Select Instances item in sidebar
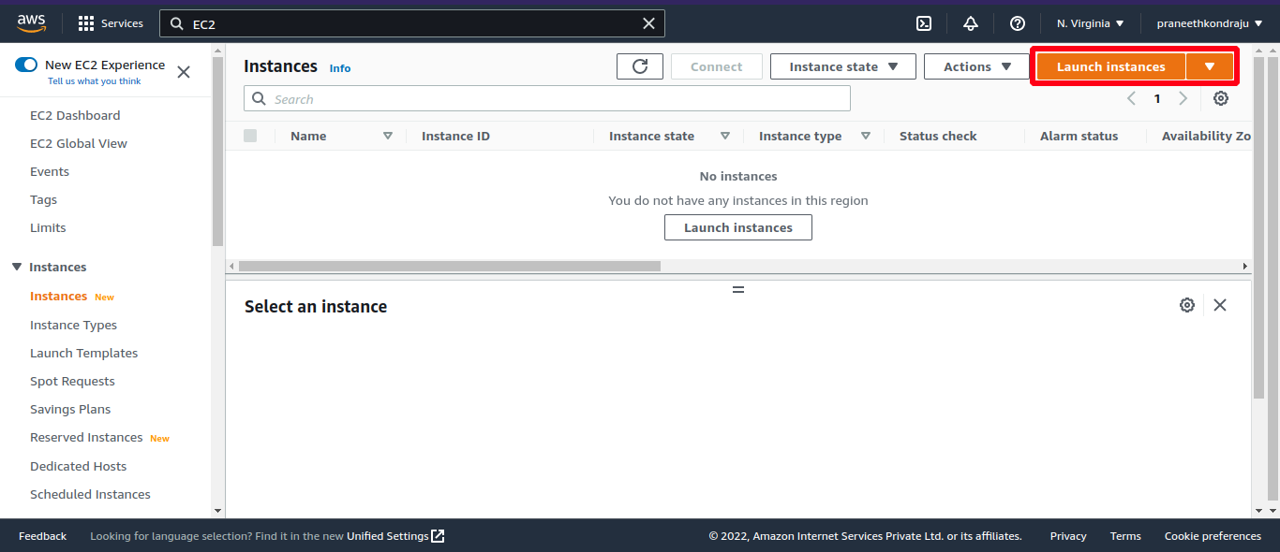Viewport: 1280px width, 552px height. [x=58, y=296]
